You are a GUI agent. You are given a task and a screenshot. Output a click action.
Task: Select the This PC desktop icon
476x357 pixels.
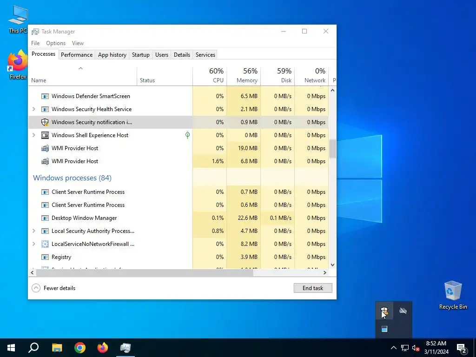pyautogui.click(x=18, y=20)
